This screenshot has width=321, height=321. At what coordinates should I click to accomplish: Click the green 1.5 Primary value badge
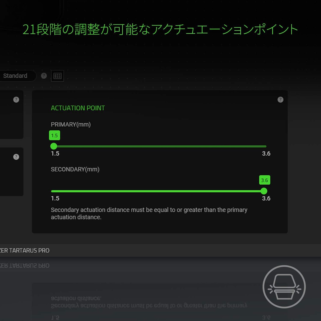point(54,135)
